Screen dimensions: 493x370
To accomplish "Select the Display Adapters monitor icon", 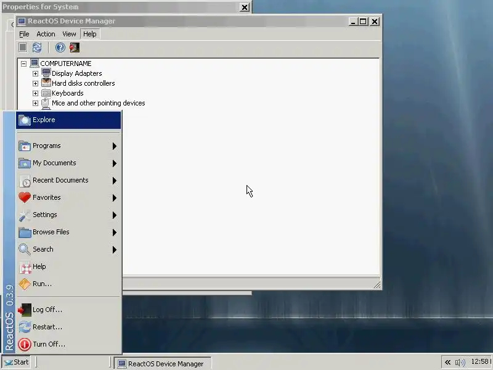I will click(46, 73).
